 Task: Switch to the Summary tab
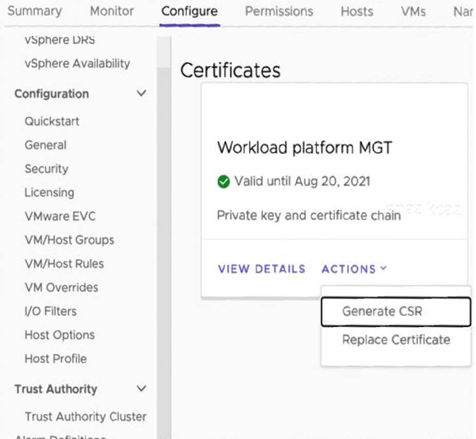[34, 11]
